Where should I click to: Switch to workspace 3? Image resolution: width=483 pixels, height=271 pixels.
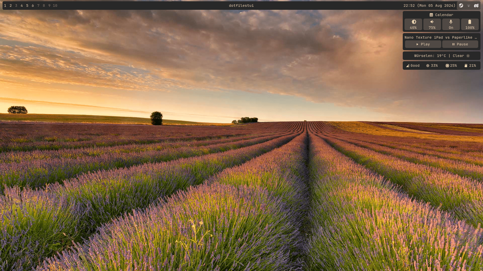(x=16, y=6)
